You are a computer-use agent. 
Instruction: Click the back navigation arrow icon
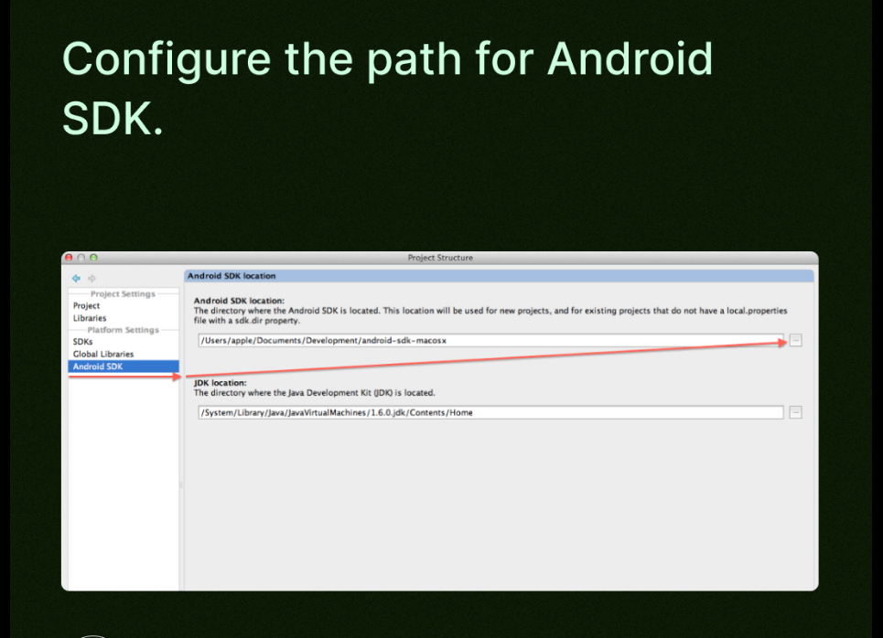pyautogui.click(x=76, y=278)
